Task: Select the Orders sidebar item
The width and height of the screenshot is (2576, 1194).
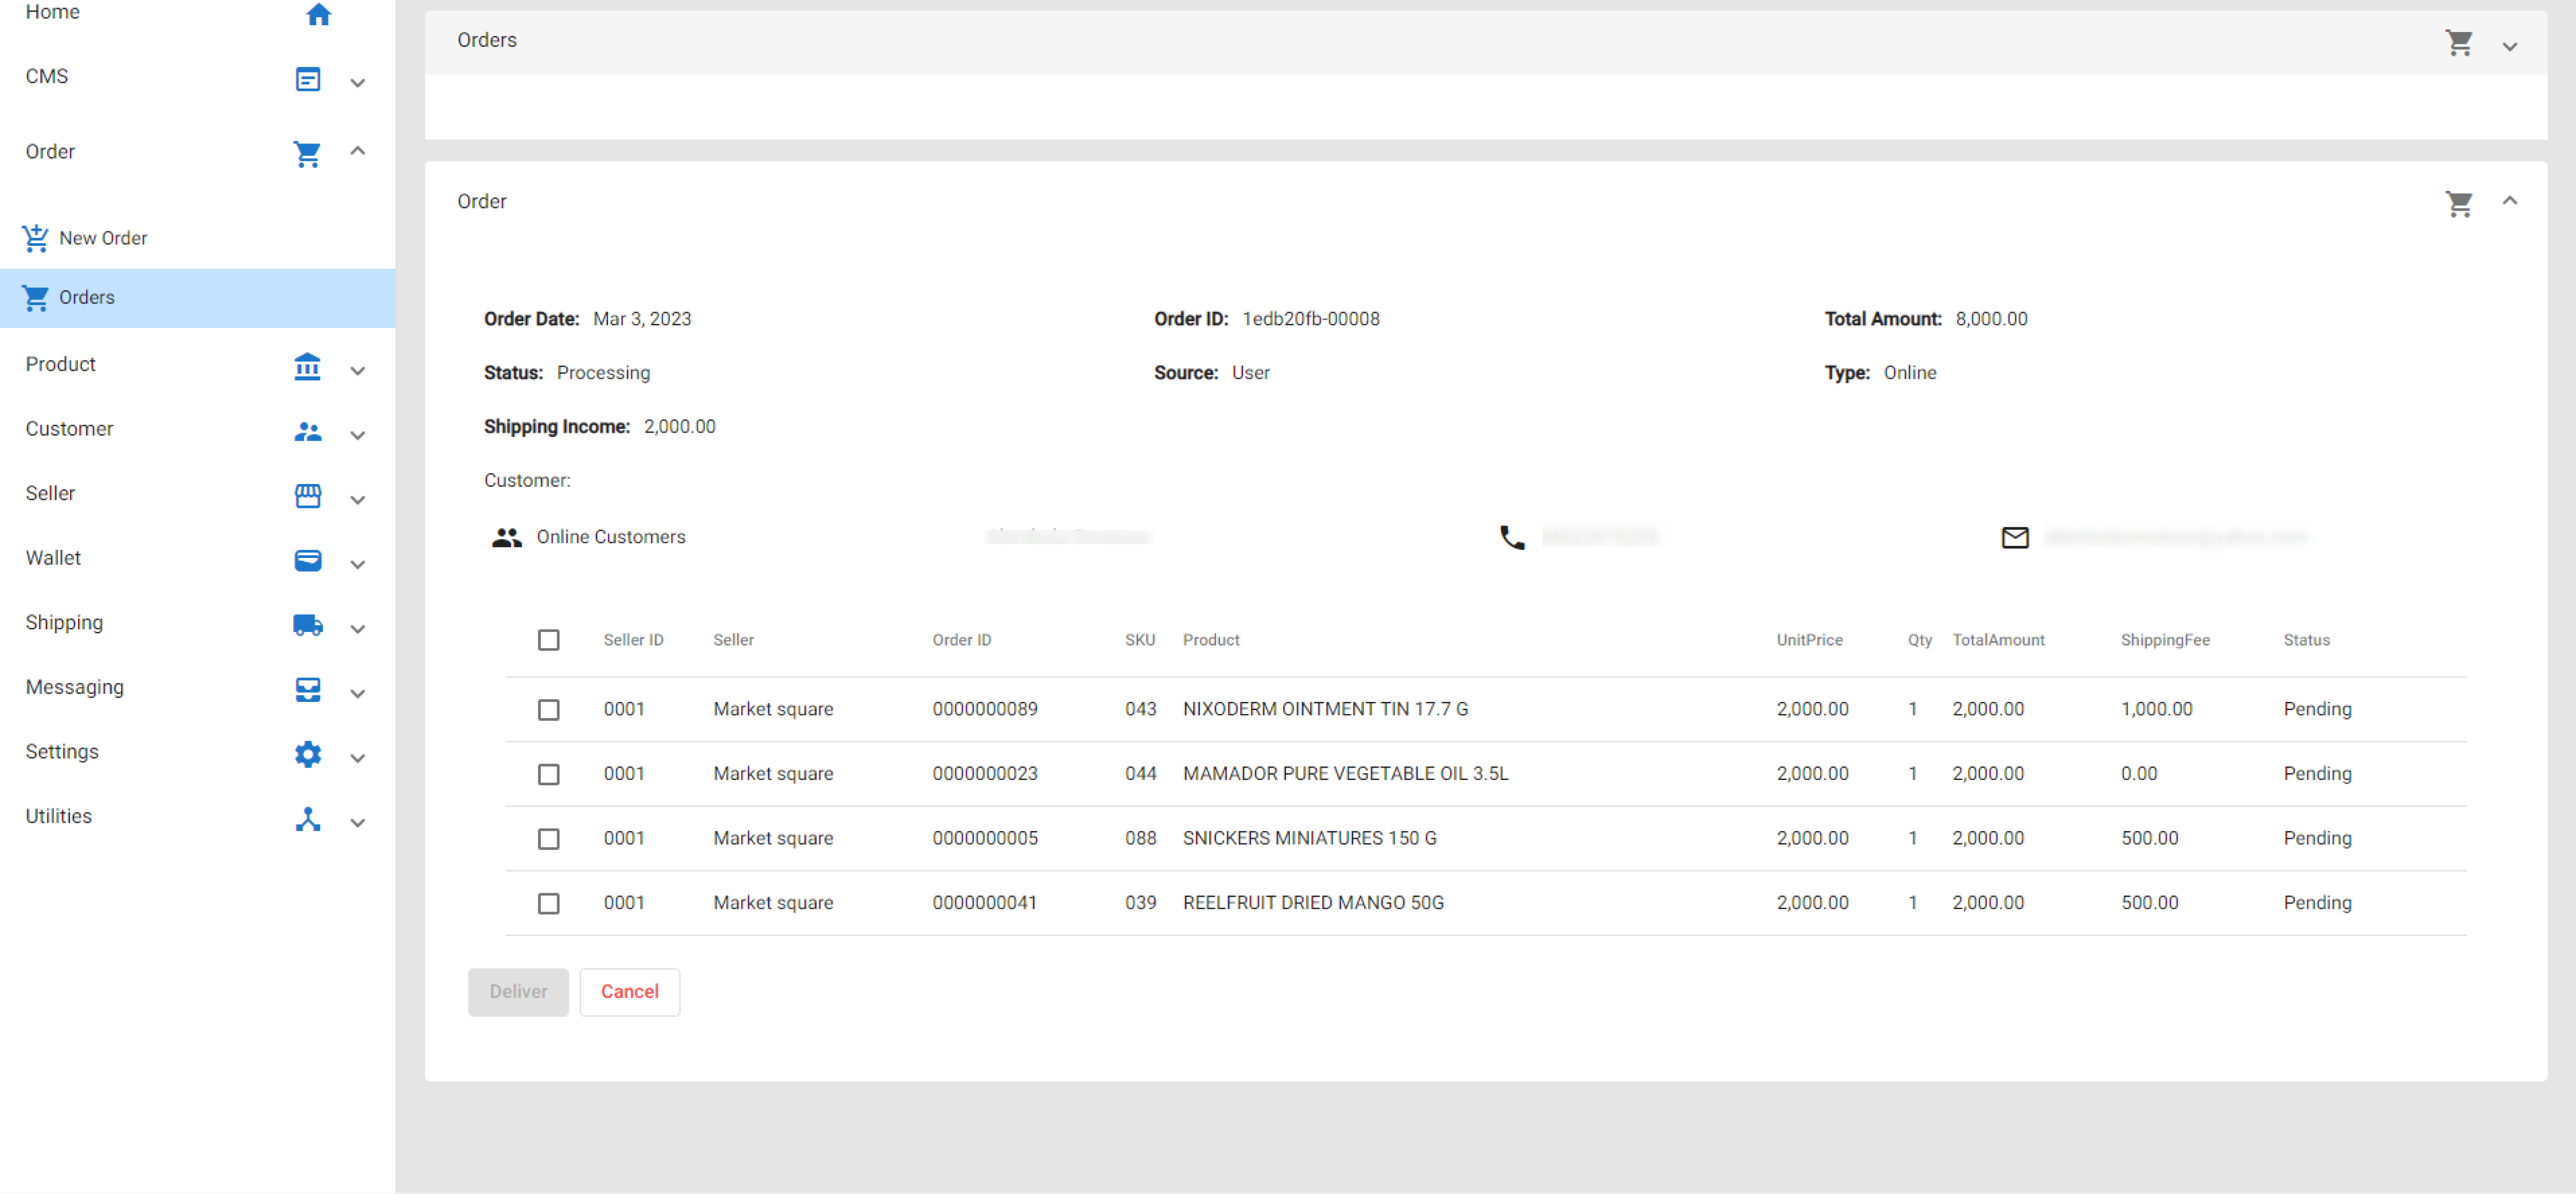Action: pos(86,297)
